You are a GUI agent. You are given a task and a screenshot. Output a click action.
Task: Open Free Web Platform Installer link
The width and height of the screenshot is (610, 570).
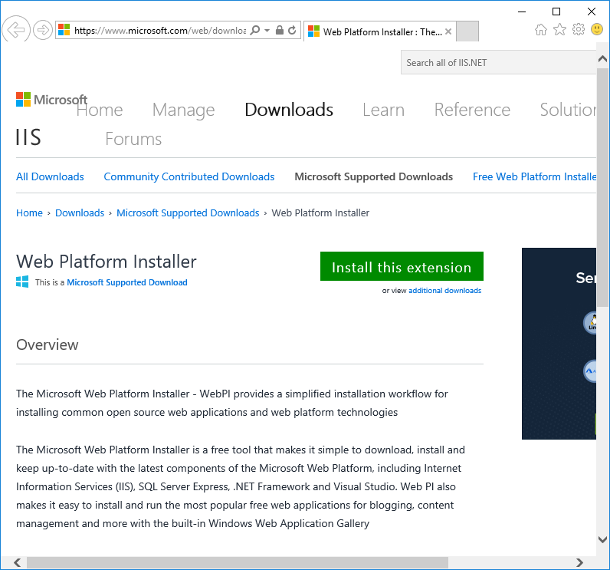[534, 176]
